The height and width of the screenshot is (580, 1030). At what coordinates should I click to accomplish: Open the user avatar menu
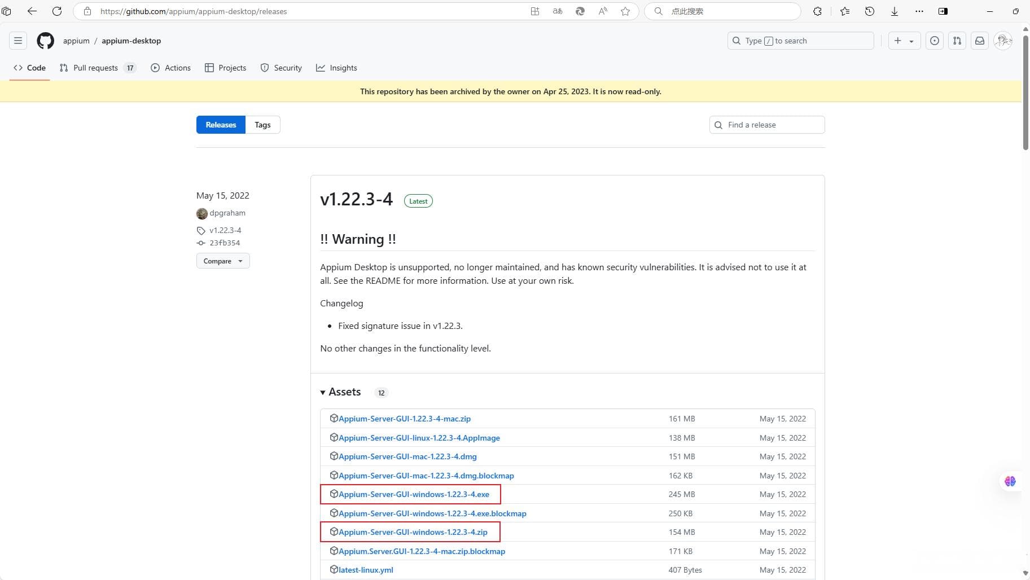point(1003,41)
